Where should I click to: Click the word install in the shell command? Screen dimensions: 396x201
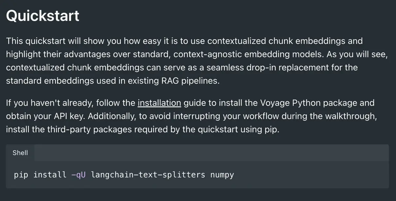click(50, 175)
